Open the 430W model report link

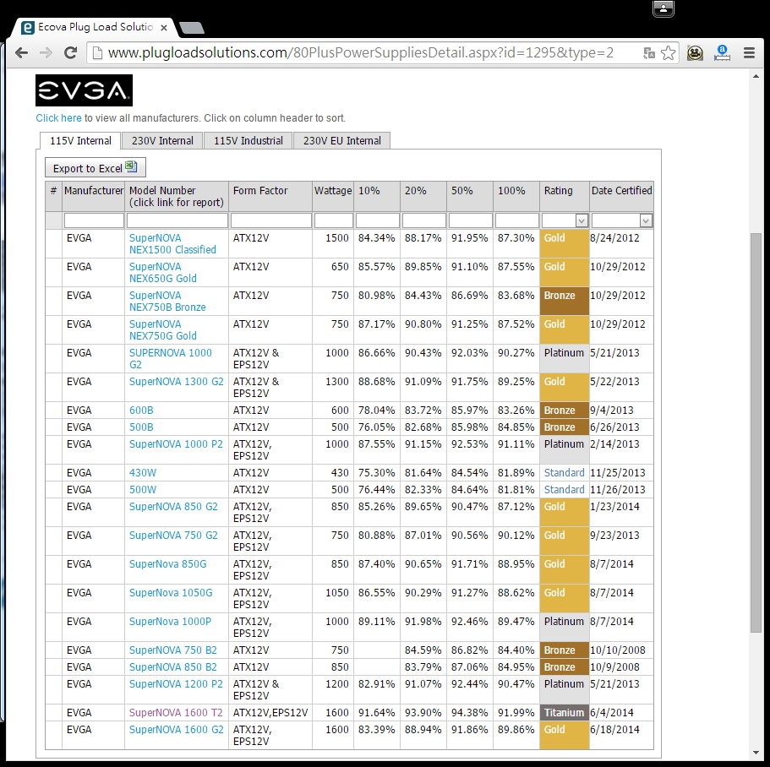pyautogui.click(x=142, y=472)
